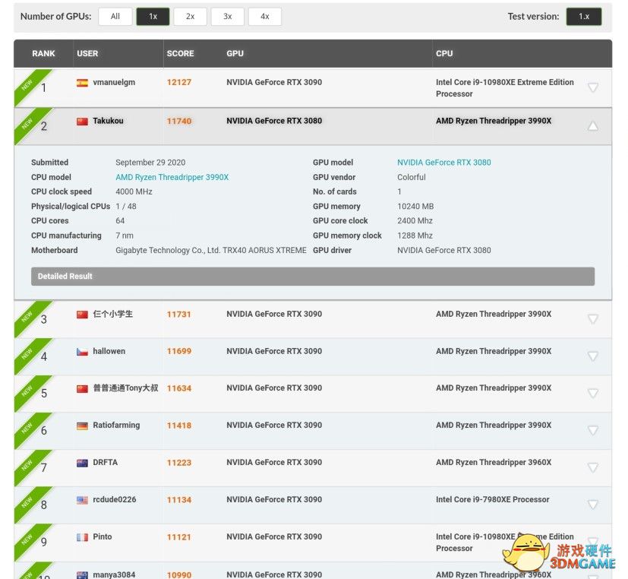
Task: Click the USER column header
Action: click(x=87, y=53)
